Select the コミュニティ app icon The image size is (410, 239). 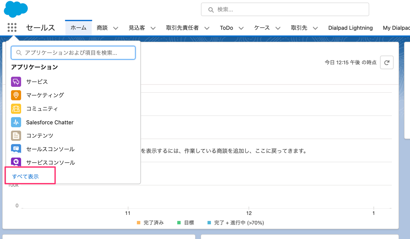(16, 109)
